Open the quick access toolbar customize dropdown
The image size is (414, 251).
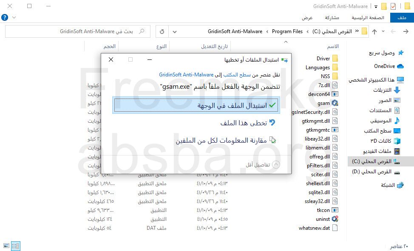click(x=376, y=6)
